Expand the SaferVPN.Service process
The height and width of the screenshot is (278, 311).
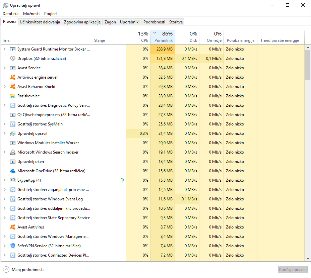coord(5,246)
